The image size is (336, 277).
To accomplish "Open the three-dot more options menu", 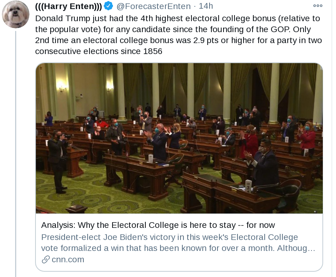I will 318,6.
